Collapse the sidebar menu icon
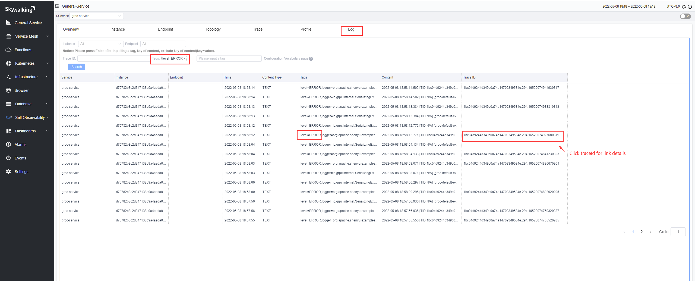The width and height of the screenshot is (695, 281). point(57,6)
